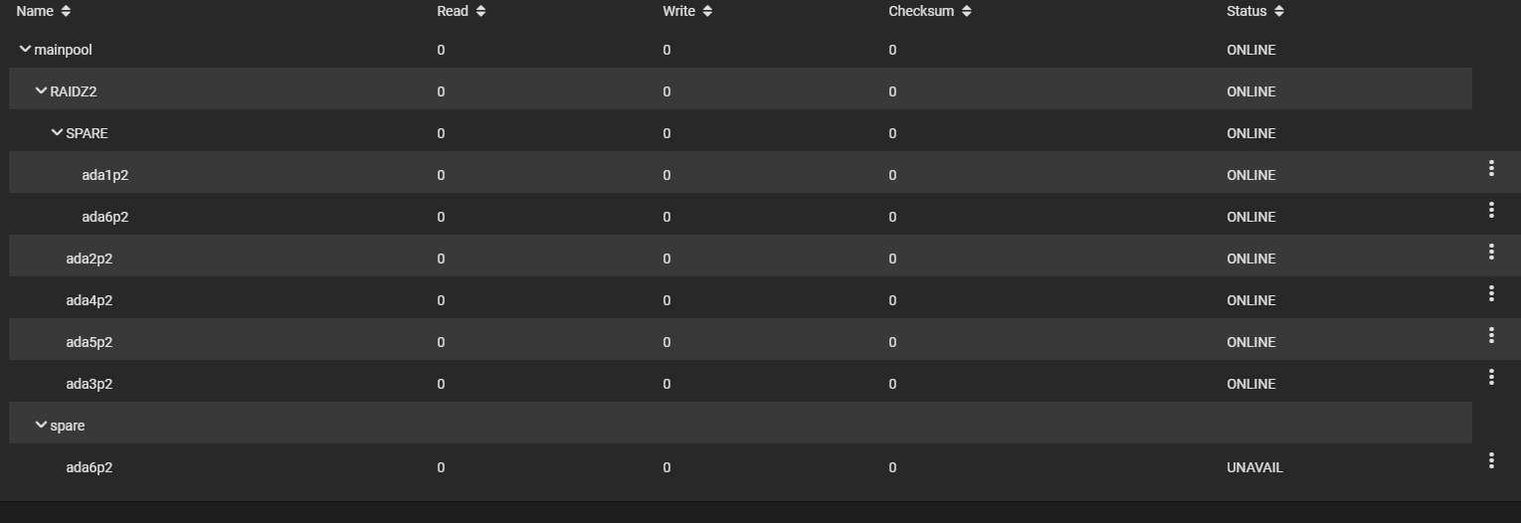1521x523 pixels.
Task: Sort by Status column arrows
Action: point(1279,11)
